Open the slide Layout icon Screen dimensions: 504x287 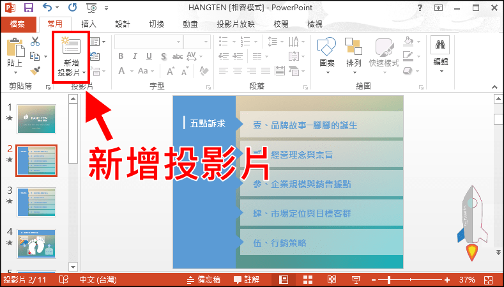(96, 42)
